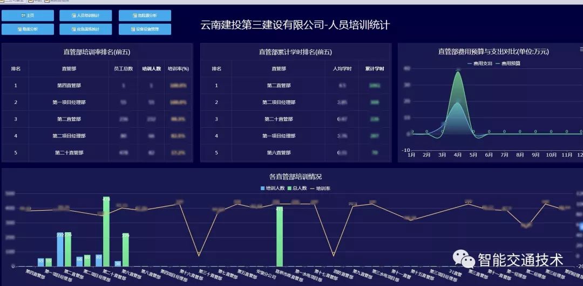The image size is (583, 286).
Task: Select 第二十直管部 in the 培训率排名 table
Action: tap(97, 152)
